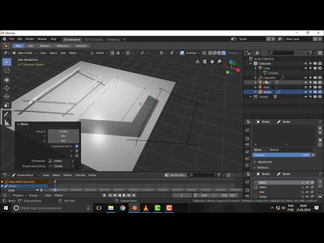Click the Blender logo menu icon

(5, 39)
